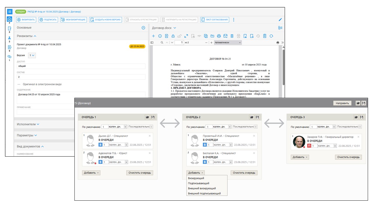Viewport: 373px width, 210px height.
Task: Click Очистить очередь in Очередь 3
Action: (349, 157)
